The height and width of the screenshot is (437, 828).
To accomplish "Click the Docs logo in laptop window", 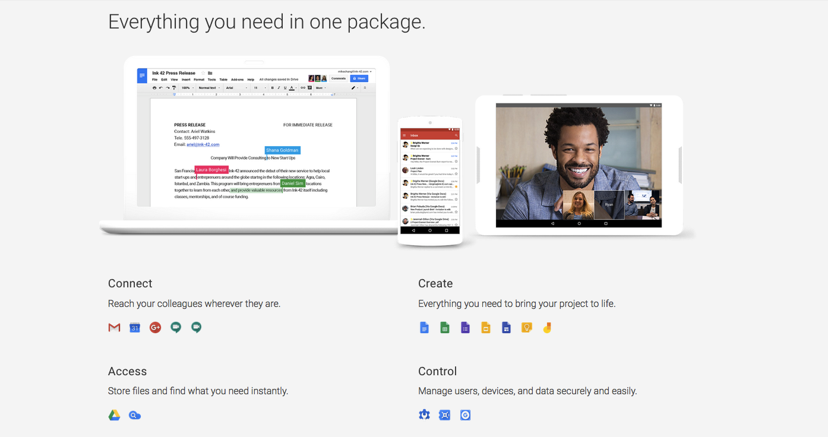I will [x=142, y=76].
